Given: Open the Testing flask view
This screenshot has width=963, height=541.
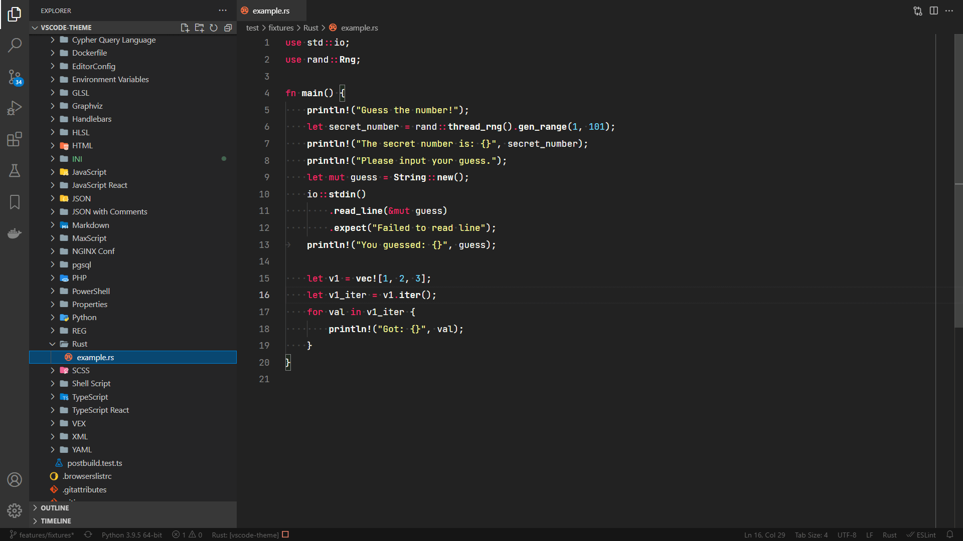Looking at the screenshot, I should (x=15, y=171).
